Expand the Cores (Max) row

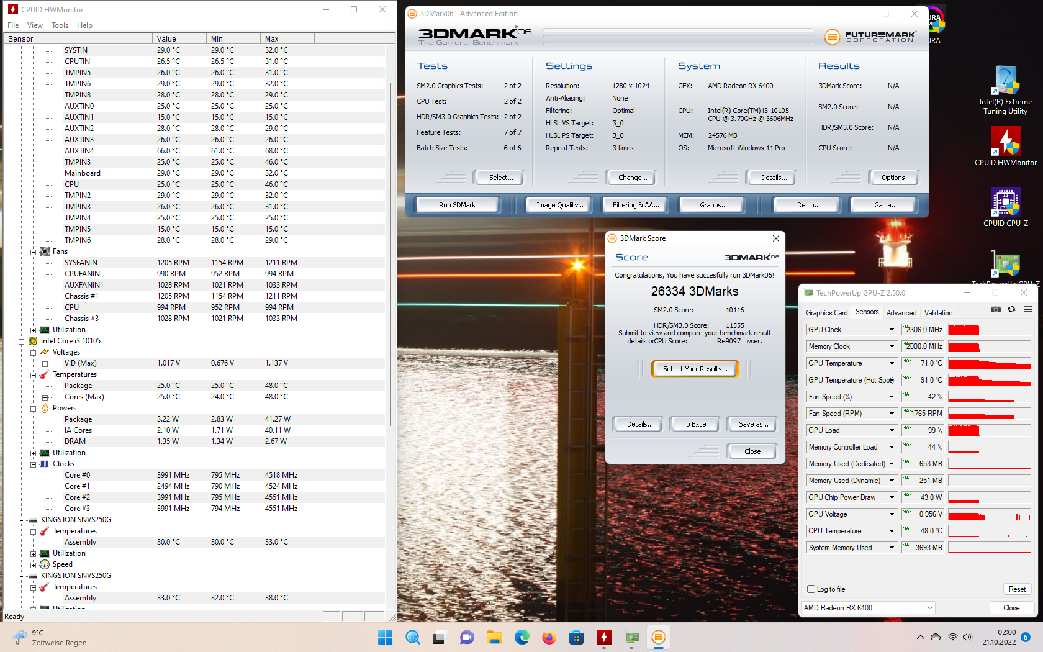[x=45, y=397]
